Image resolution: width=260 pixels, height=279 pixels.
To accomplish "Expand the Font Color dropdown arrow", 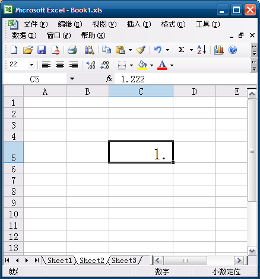I will (172, 65).
